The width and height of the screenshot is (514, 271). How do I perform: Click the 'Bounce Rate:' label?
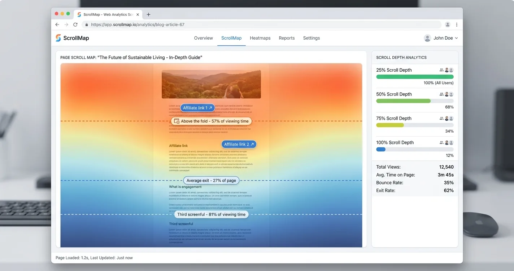(x=390, y=183)
